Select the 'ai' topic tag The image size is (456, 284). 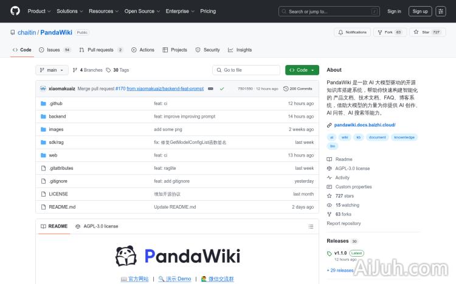click(331, 137)
